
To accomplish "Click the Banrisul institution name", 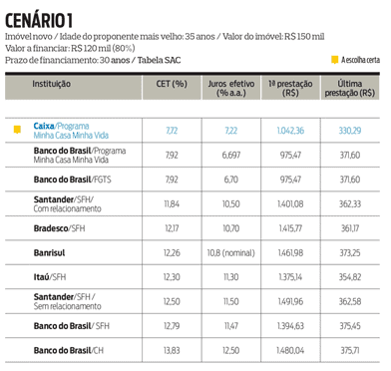I will point(49,253).
